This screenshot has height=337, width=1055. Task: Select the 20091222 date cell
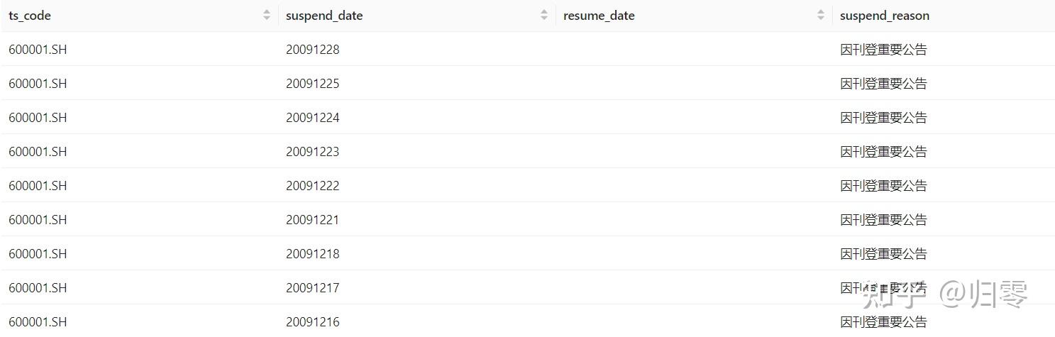tap(313, 186)
